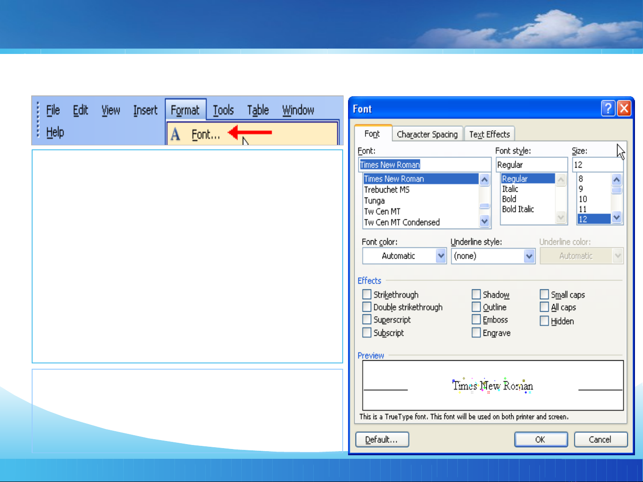Expand the Underline style dropdown
Screen dimensions: 643x482
coord(529,256)
